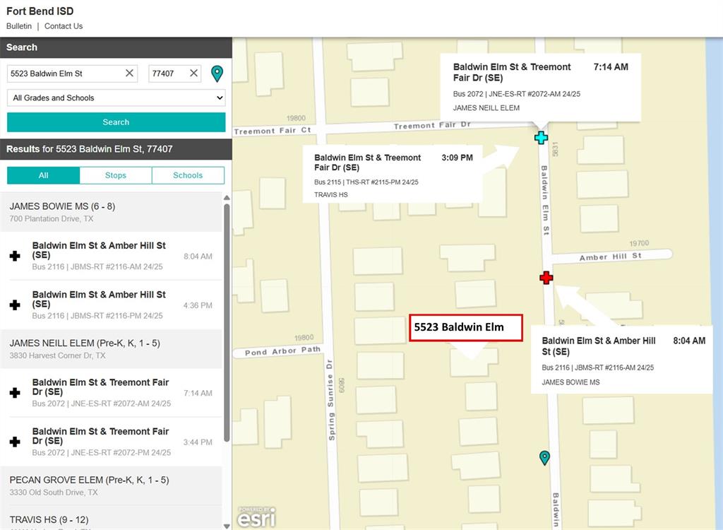Image resolution: width=723 pixels, height=530 pixels.
Task: Click the teal home pin marker on map
Action: [x=544, y=457]
